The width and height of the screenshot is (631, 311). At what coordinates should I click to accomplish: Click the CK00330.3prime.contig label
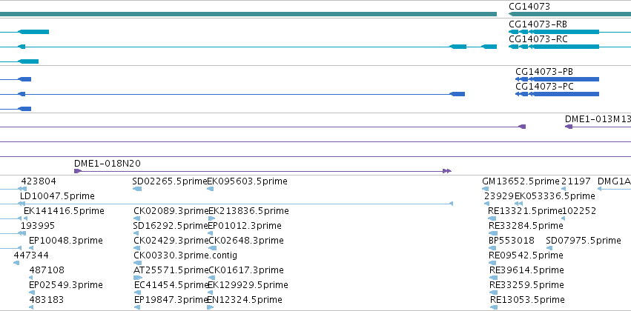185,255
